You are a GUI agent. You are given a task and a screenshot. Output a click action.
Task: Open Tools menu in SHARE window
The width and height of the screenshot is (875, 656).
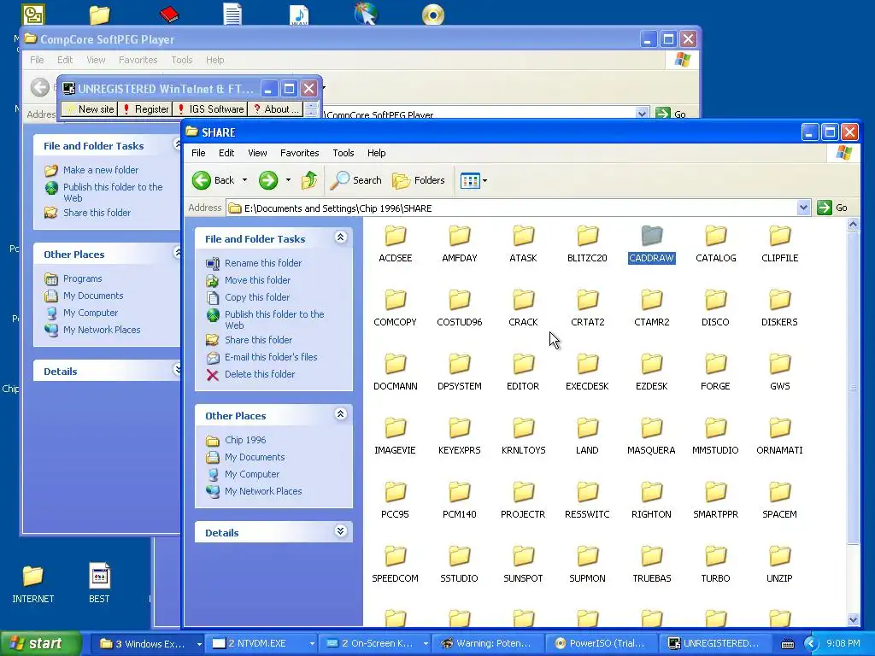pos(344,153)
